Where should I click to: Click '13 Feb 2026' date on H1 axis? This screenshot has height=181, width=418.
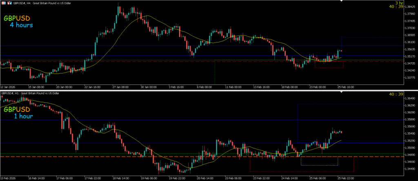tap(8, 178)
